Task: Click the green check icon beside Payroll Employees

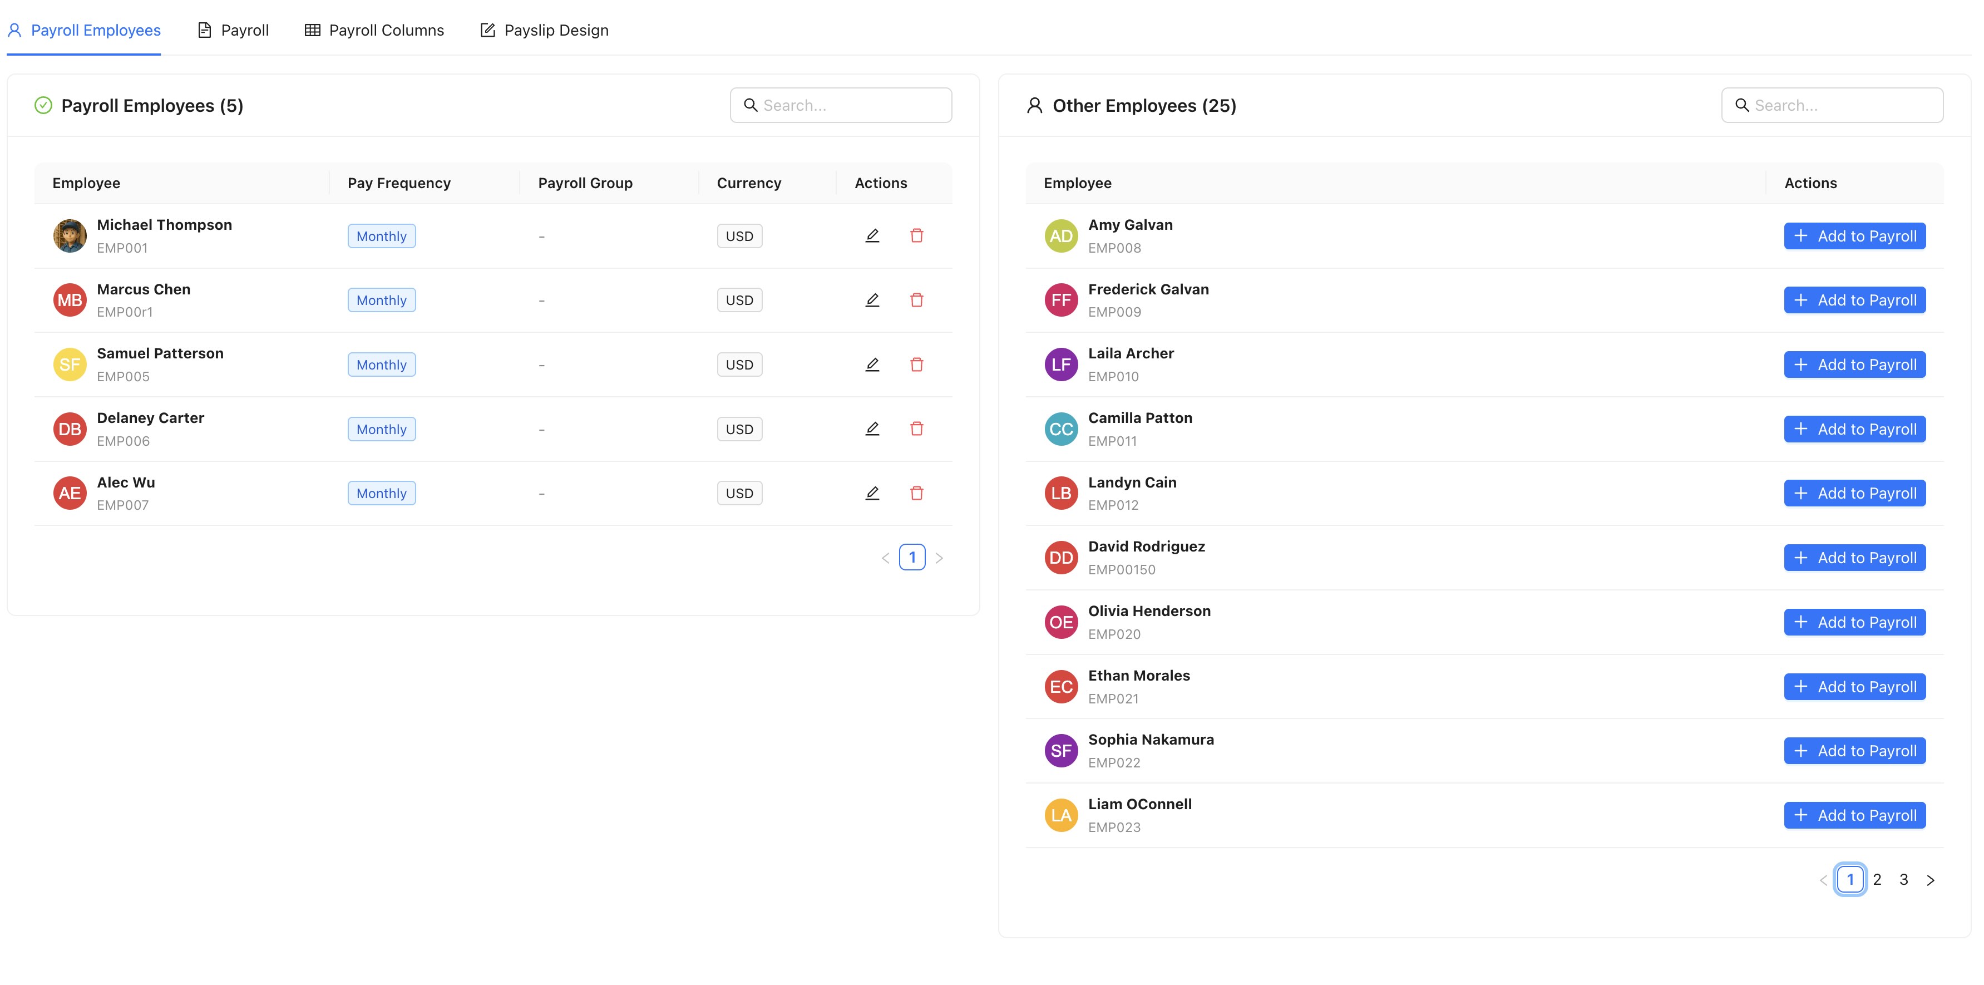Action: (43, 105)
